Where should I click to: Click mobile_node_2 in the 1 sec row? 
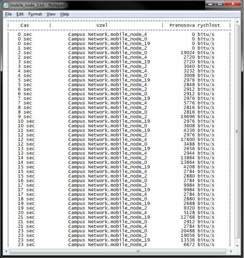(128, 48)
